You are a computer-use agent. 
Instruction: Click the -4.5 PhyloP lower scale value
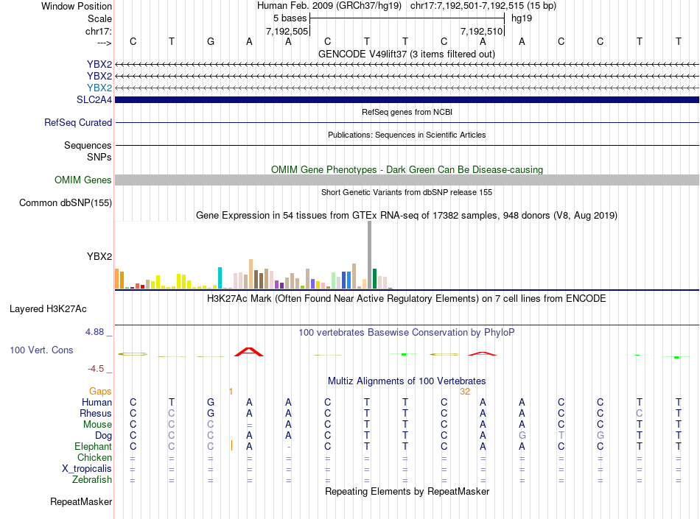[96, 369]
